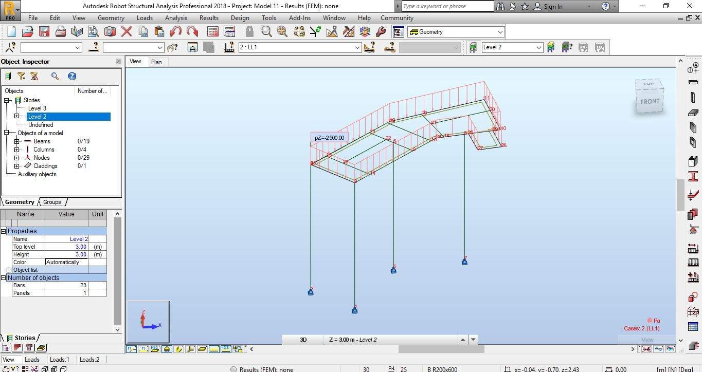Viewport: 702px width, 372px height.
Task: Switch to the Plan view tab
Action: [x=156, y=62]
